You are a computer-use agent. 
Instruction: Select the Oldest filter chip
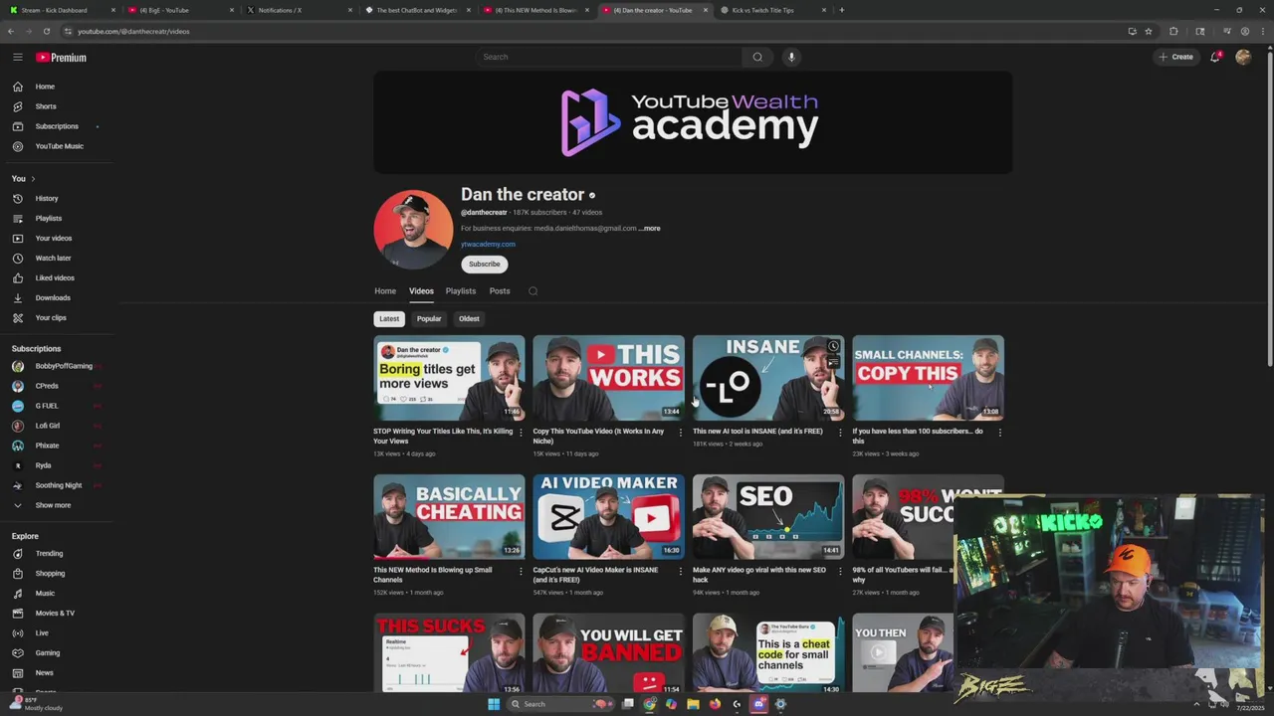pyautogui.click(x=469, y=319)
